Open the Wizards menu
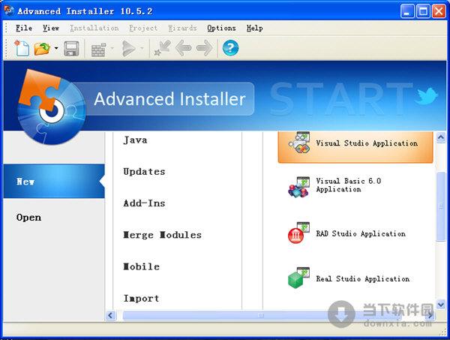450x340 pixels. pos(182,28)
